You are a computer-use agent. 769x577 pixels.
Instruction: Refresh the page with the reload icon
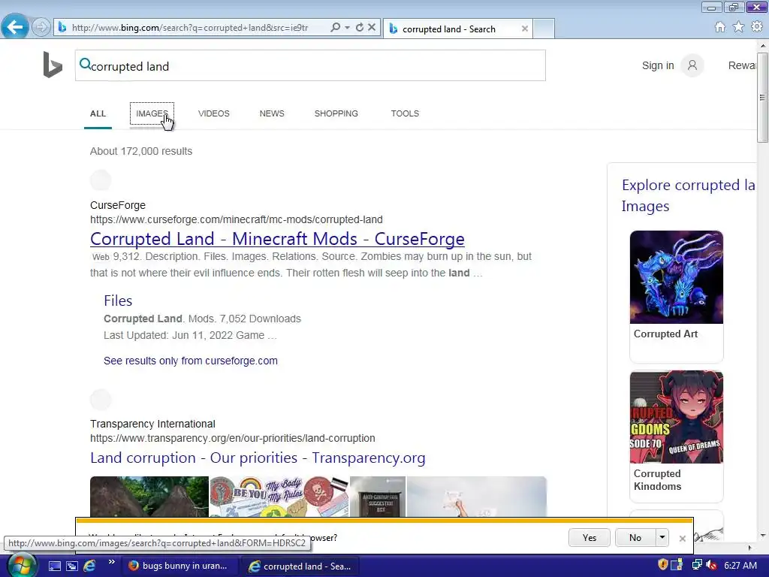click(x=360, y=28)
